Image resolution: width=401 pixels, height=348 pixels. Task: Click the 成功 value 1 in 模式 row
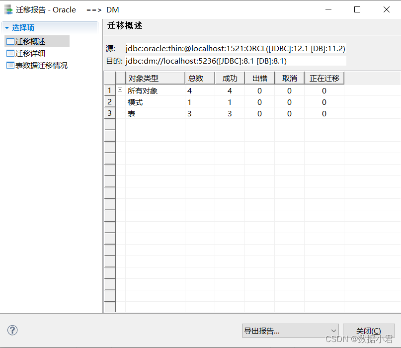(x=230, y=102)
